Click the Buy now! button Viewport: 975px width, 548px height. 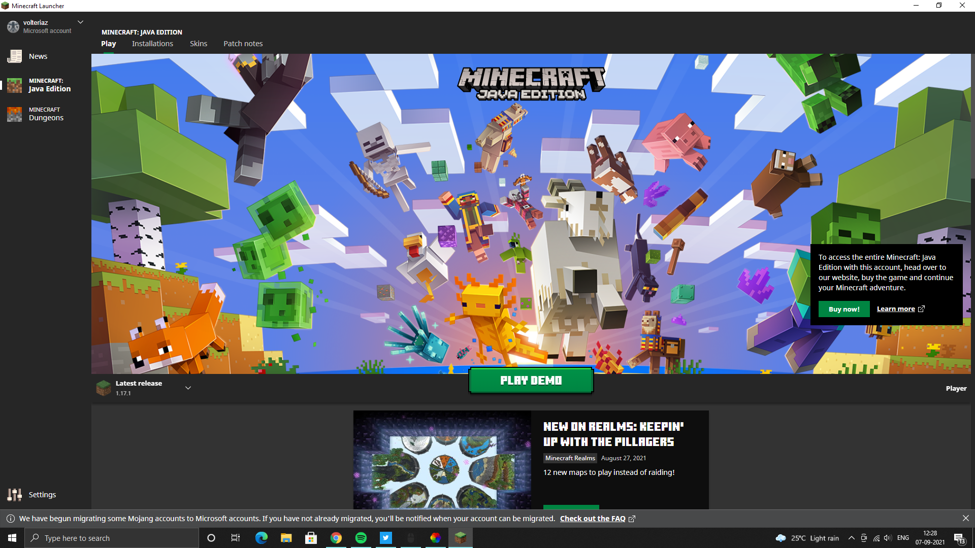click(843, 309)
